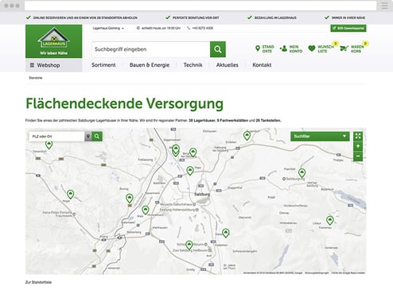Click the B2B Gewerbeportal button

[x=348, y=28]
